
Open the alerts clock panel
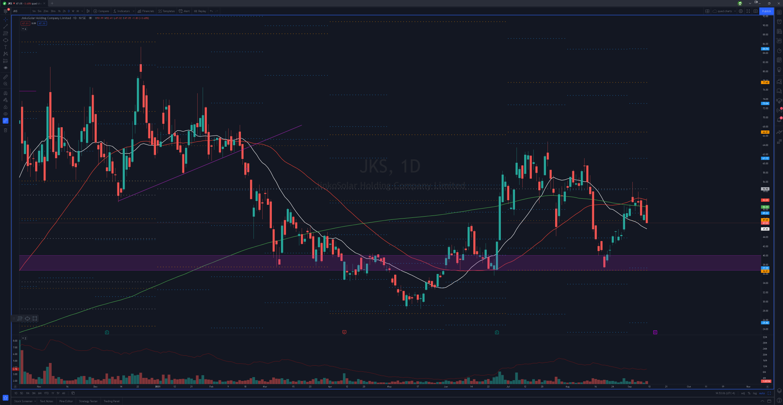779,22
